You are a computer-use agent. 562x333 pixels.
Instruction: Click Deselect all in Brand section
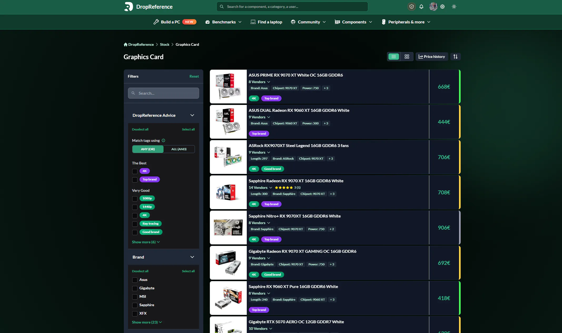tap(140, 271)
